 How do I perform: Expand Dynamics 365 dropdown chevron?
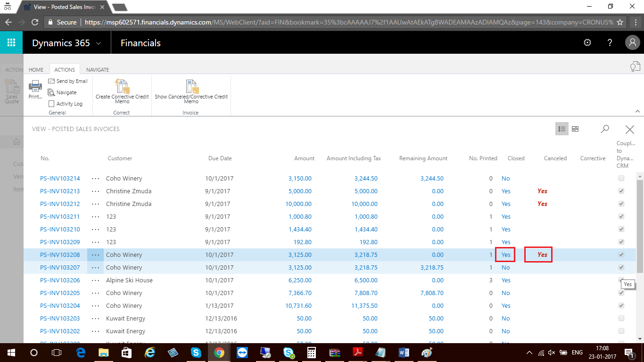[x=99, y=43]
